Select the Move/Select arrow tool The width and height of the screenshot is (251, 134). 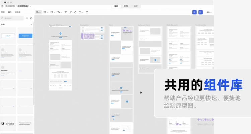pos(37,12)
